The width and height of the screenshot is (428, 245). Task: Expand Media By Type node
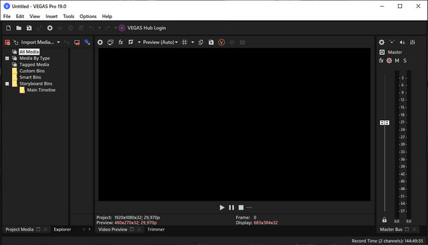(x=7, y=58)
